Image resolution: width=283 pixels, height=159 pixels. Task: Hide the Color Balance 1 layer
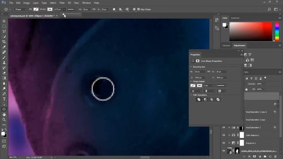pos(224,135)
